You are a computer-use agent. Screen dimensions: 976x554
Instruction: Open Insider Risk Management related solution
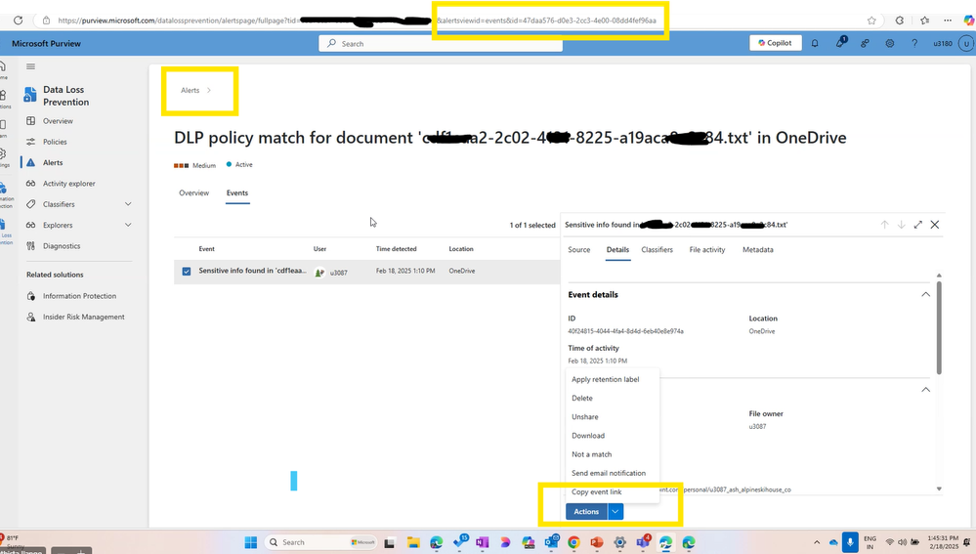[x=83, y=317]
